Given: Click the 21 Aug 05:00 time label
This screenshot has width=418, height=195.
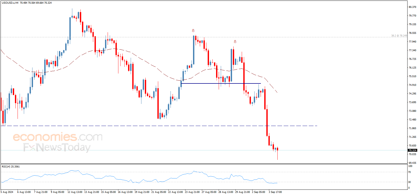Looking at the screenshot, I should tap(159, 192).
